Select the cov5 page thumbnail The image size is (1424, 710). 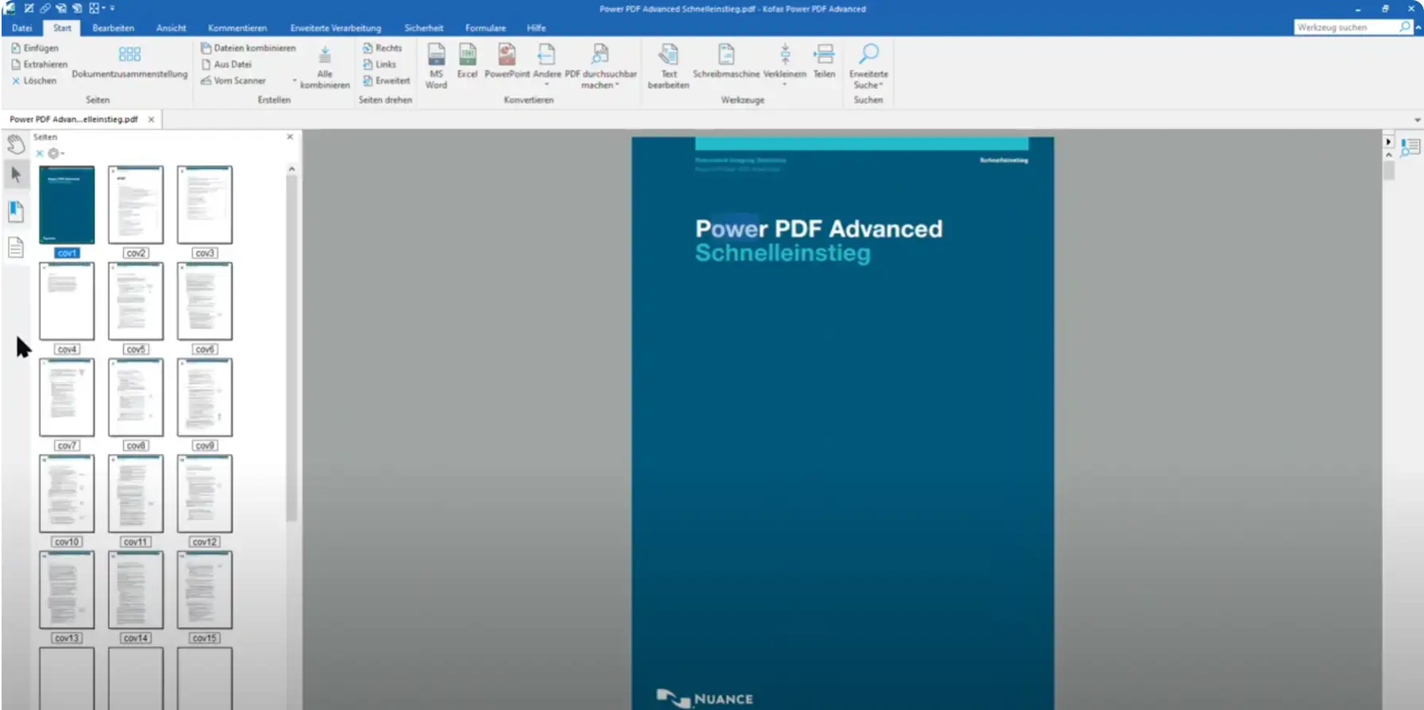click(x=136, y=301)
